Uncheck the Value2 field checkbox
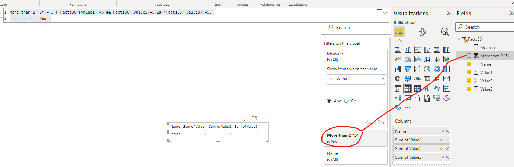The height and width of the screenshot is (167, 514). tap(469, 81)
